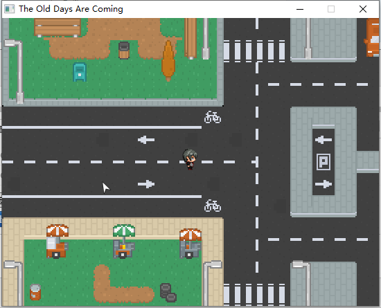Click the orange car at the top right
The height and width of the screenshot is (308, 381).
click(372, 37)
